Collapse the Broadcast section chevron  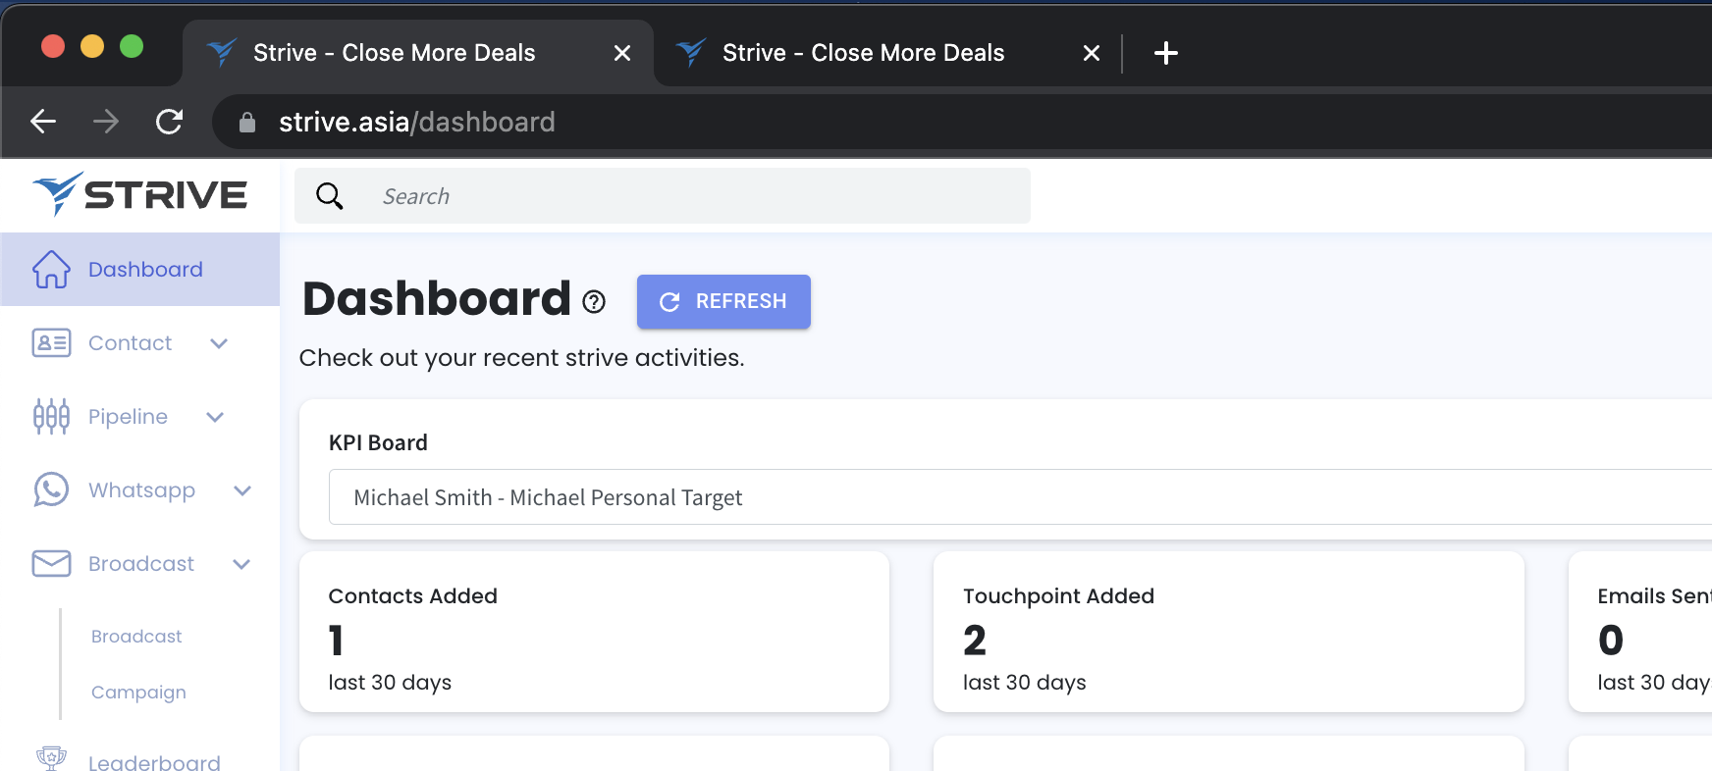(x=241, y=565)
